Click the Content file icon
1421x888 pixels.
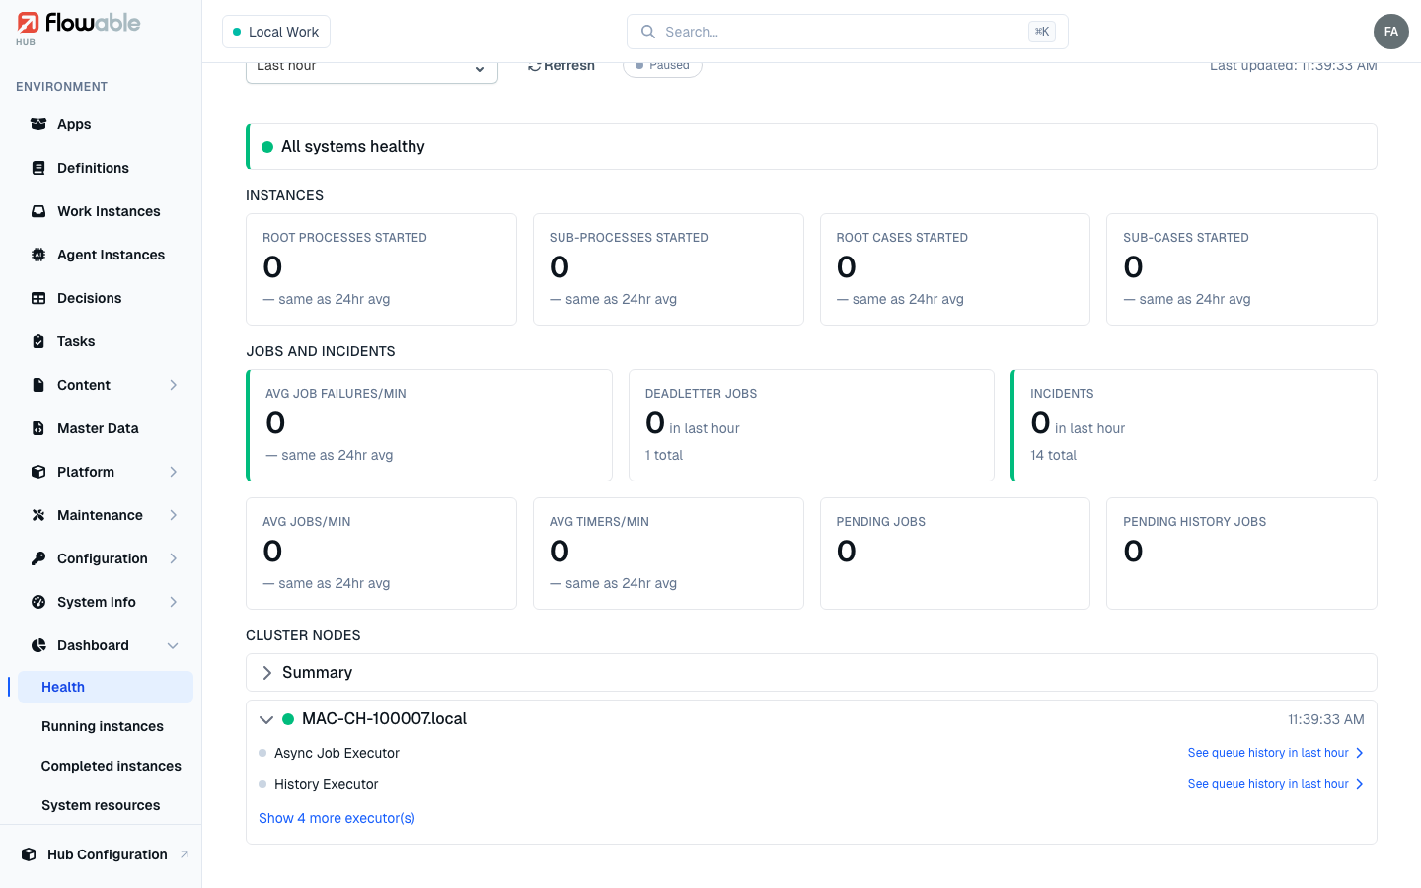click(38, 385)
